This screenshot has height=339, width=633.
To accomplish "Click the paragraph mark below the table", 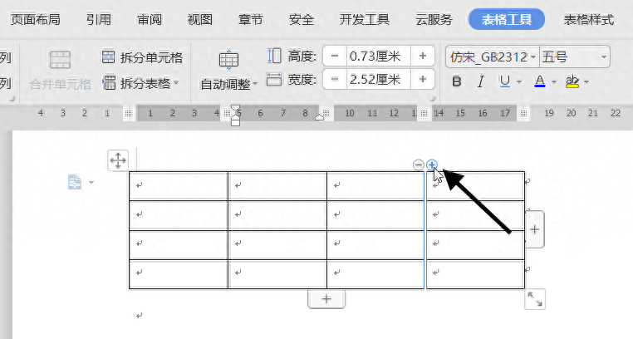I will (140, 316).
